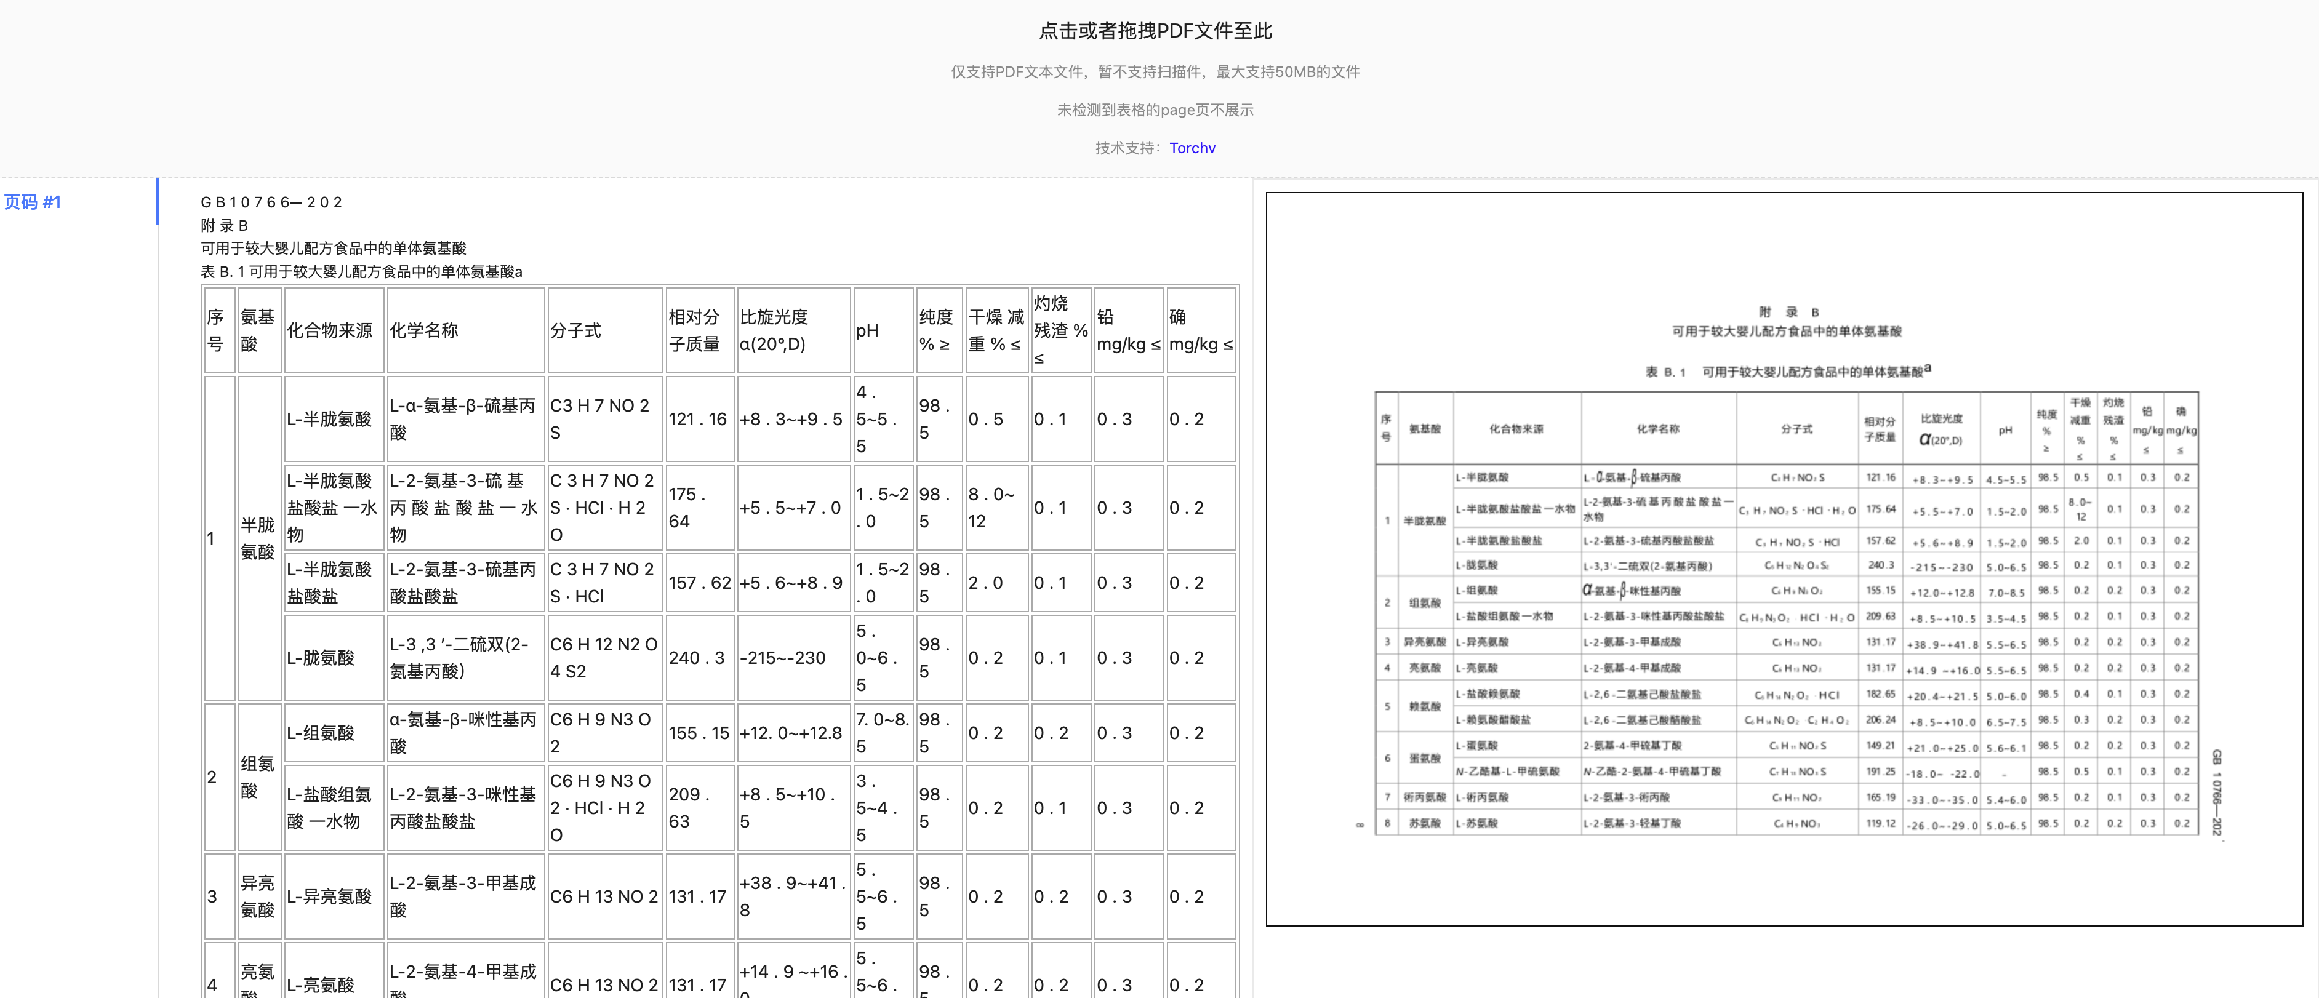
Task: Click the 表 B. 1 table caption text
Action: click(x=361, y=272)
